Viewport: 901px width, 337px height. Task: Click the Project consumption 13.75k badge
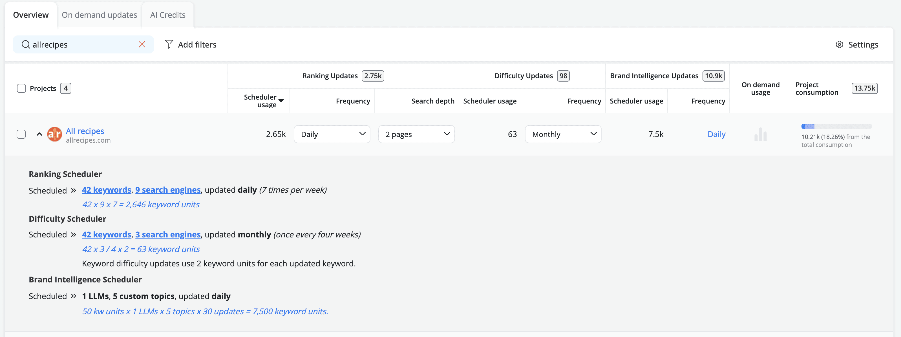(864, 88)
